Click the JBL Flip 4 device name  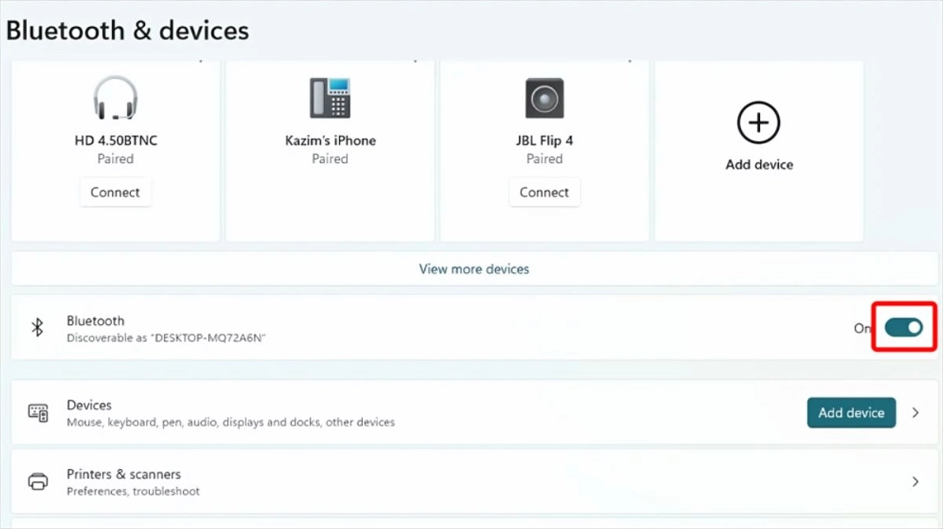coord(544,140)
